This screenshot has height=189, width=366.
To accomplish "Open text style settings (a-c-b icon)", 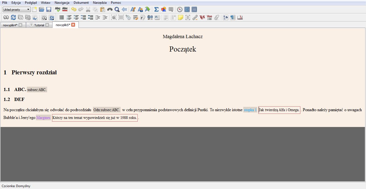I will (226, 17).
